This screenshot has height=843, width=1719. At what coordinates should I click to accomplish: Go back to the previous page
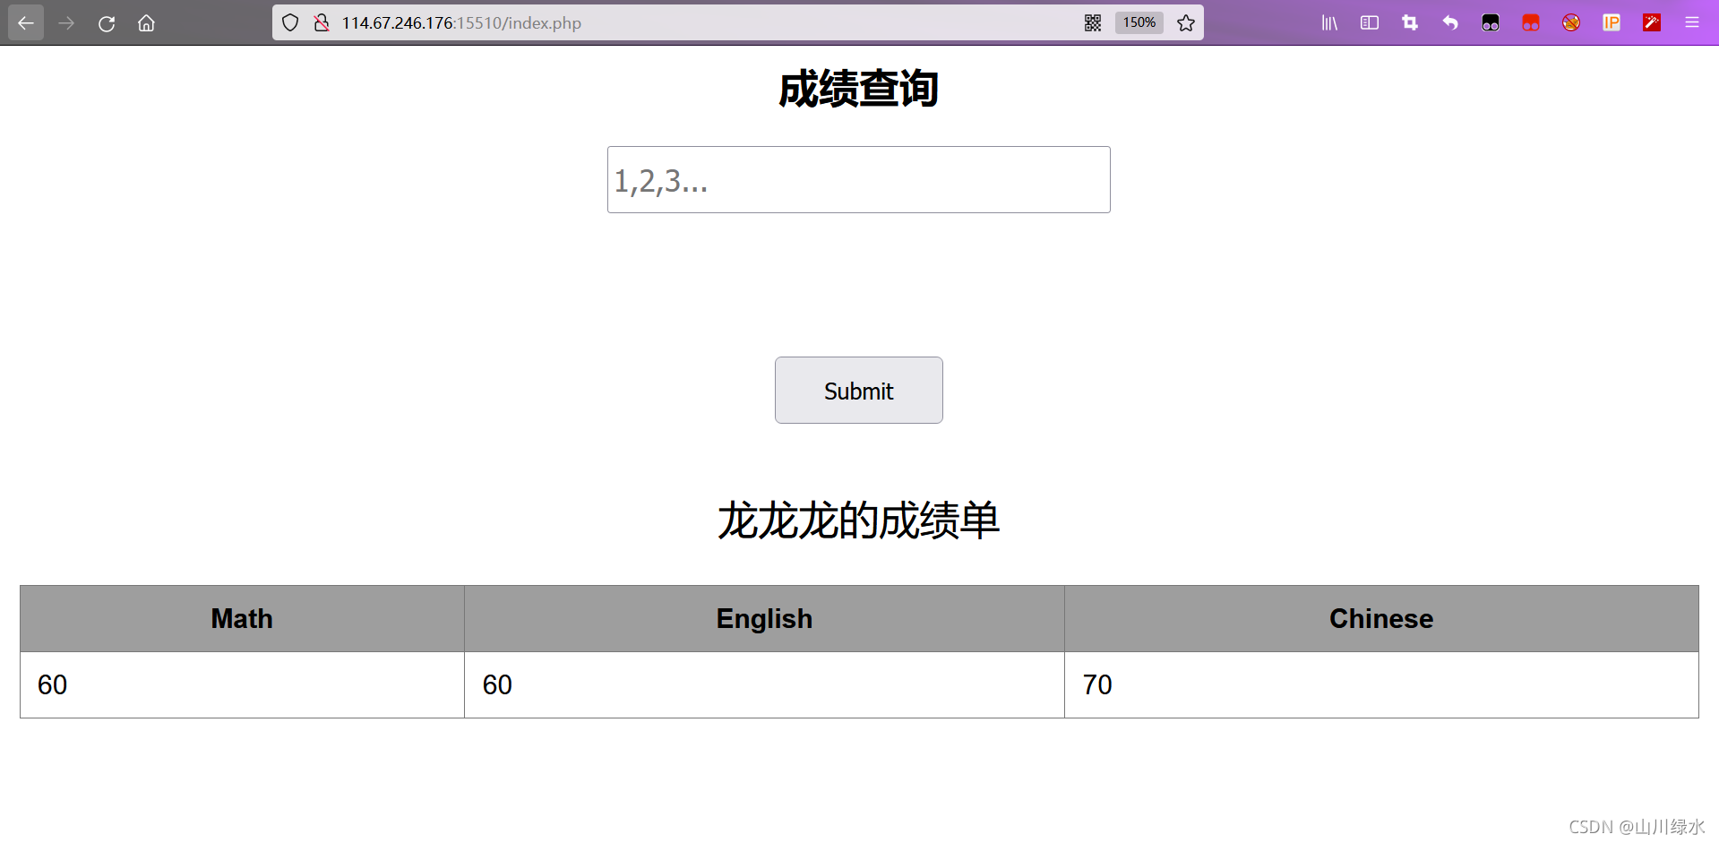tap(26, 23)
